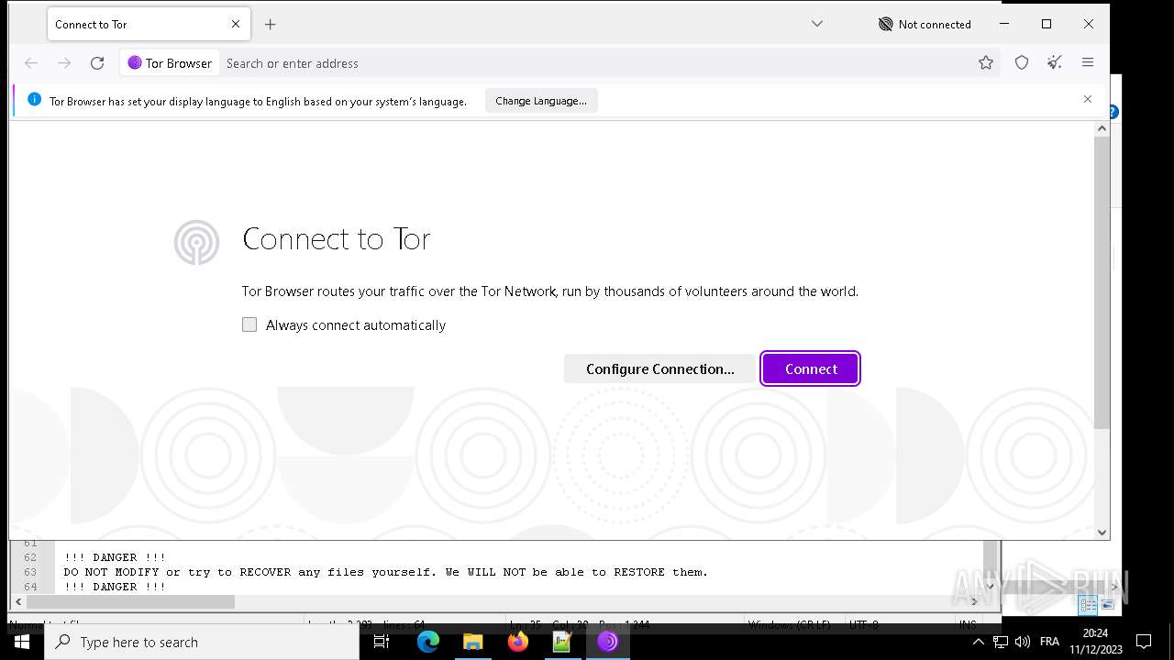Select the Connect to Tor tab
Viewport: 1174px width, 660px height.
[x=138, y=25]
